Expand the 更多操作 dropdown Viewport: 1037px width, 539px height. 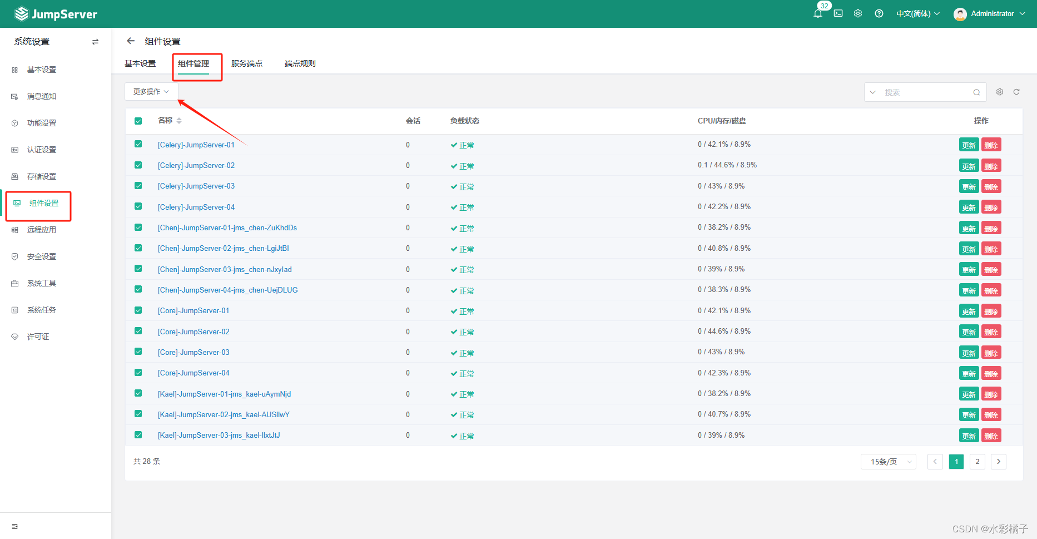coord(151,92)
